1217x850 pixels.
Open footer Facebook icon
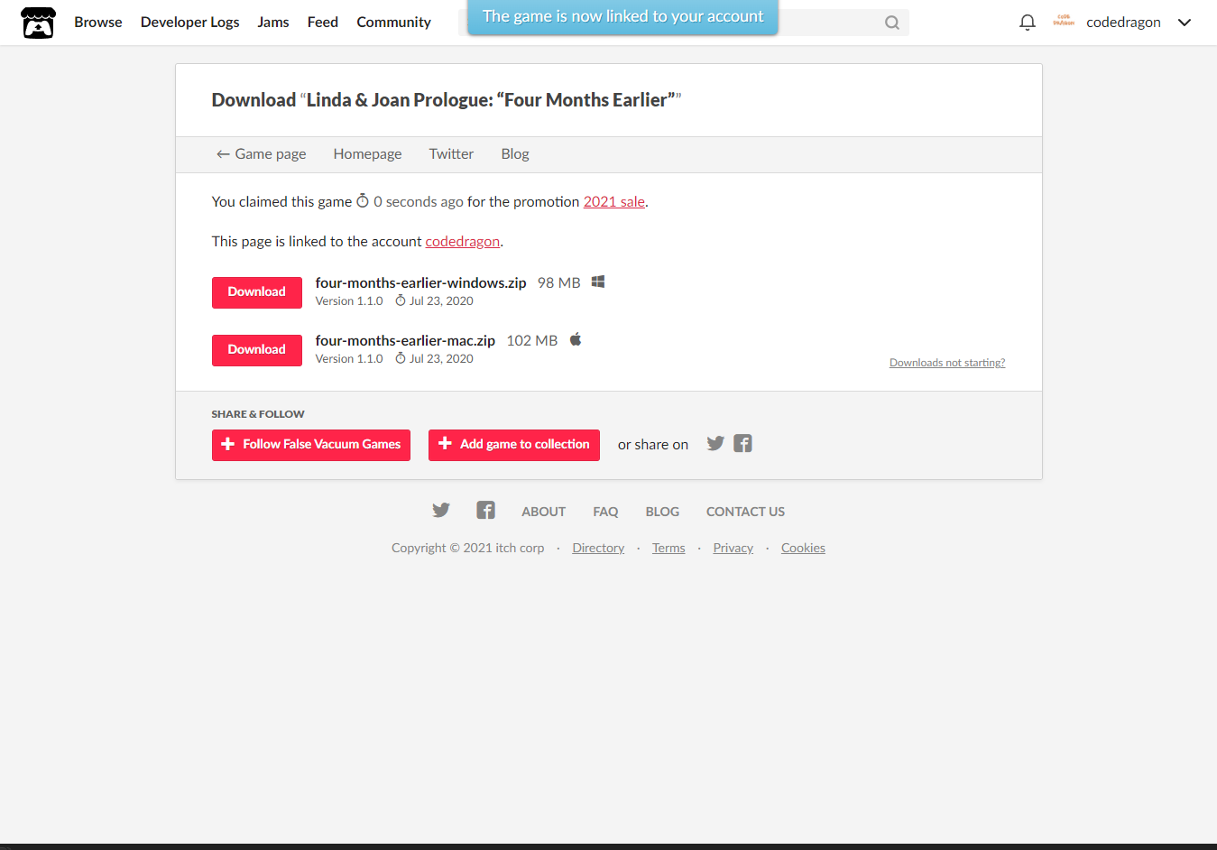(x=486, y=511)
